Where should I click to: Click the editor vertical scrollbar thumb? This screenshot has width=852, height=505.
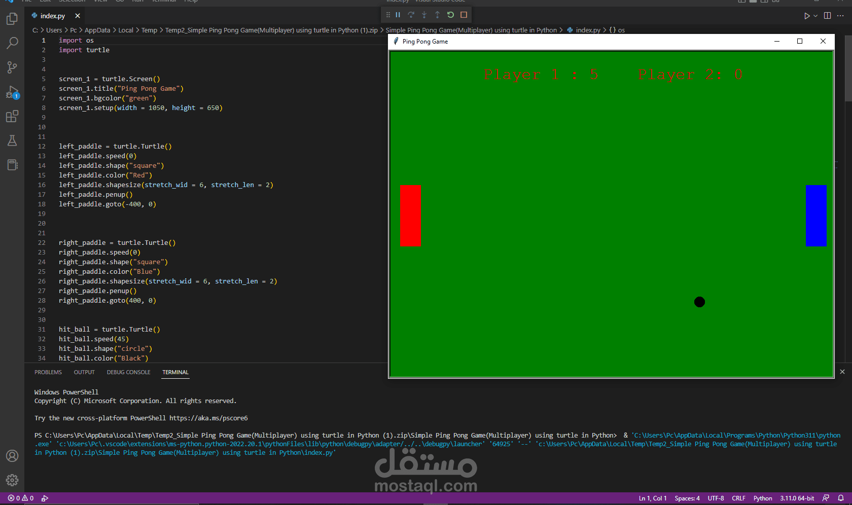tap(848, 68)
